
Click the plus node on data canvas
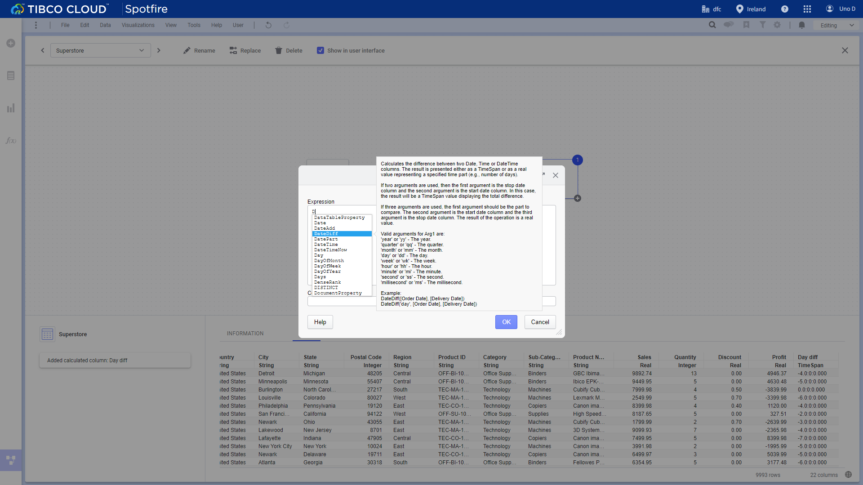click(578, 198)
